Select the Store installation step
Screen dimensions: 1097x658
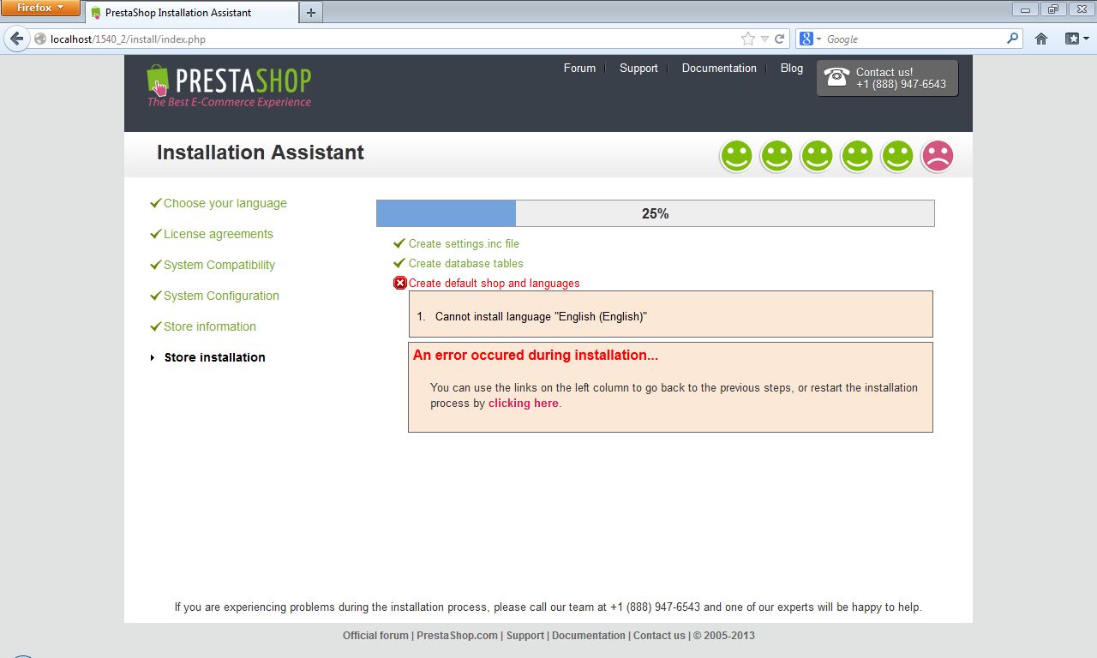click(215, 357)
